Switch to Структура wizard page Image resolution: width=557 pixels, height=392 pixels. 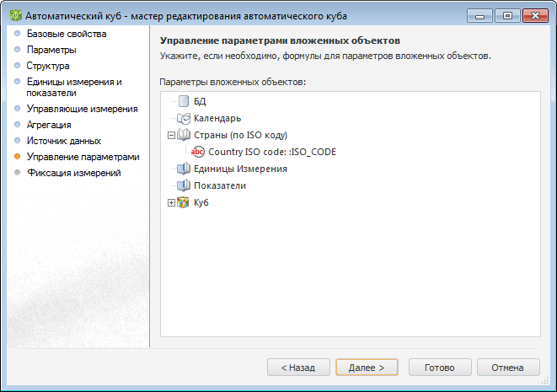click(48, 65)
